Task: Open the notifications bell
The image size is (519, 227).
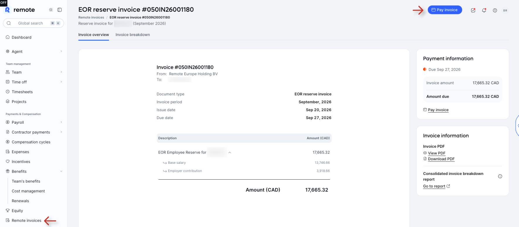Action: coord(484,10)
